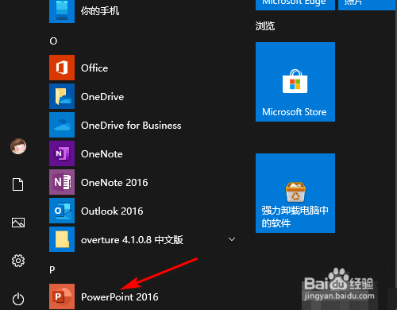Click the OneNote 2016 icon
The width and height of the screenshot is (397, 310).
(x=62, y=182)
